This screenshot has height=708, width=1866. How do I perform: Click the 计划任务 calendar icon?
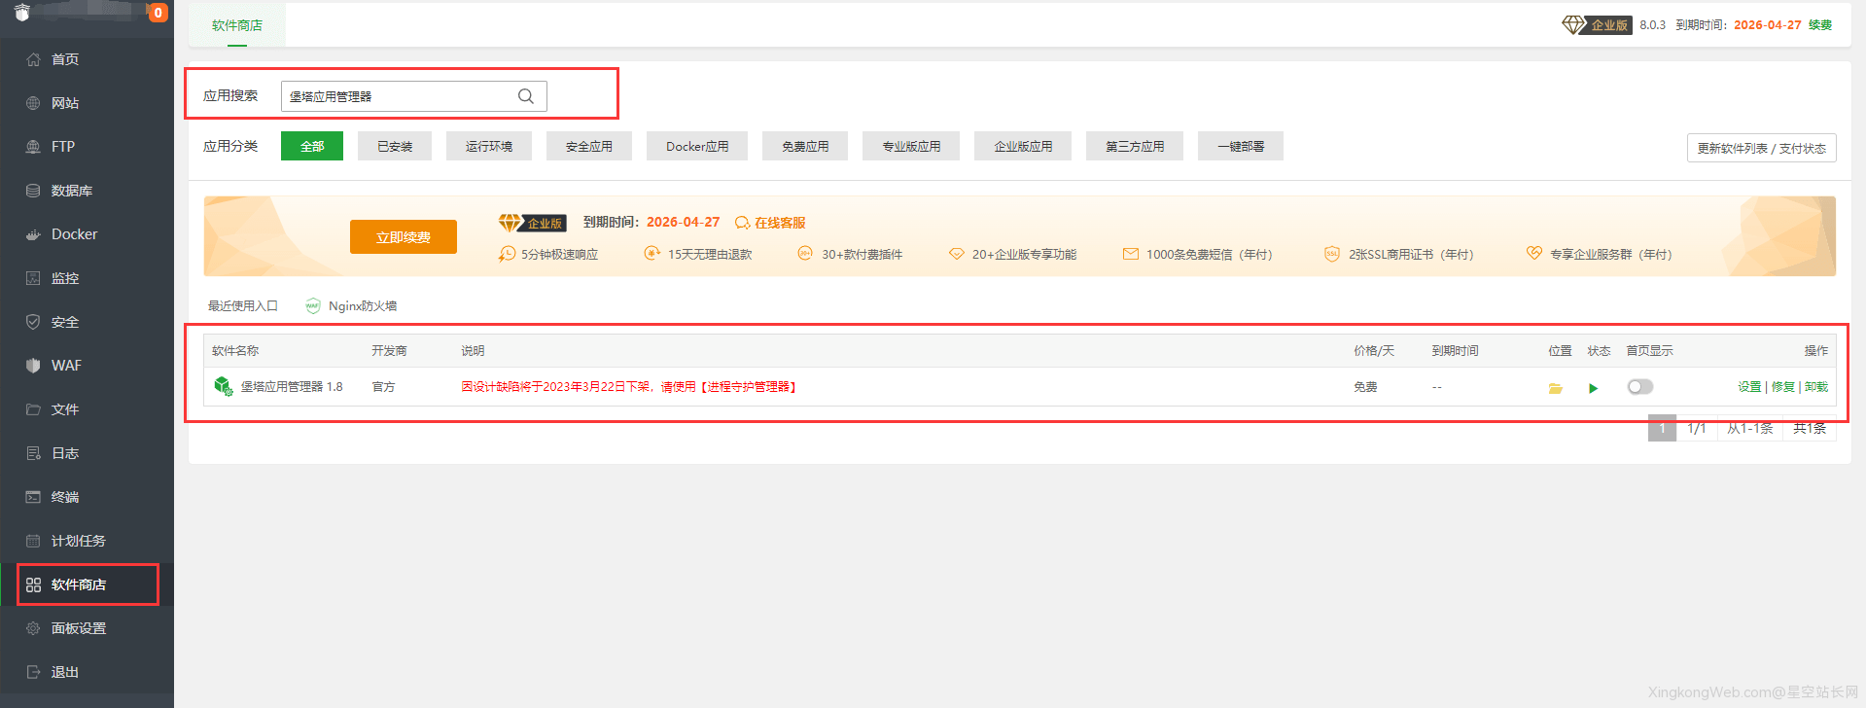[x=33, y=541]
